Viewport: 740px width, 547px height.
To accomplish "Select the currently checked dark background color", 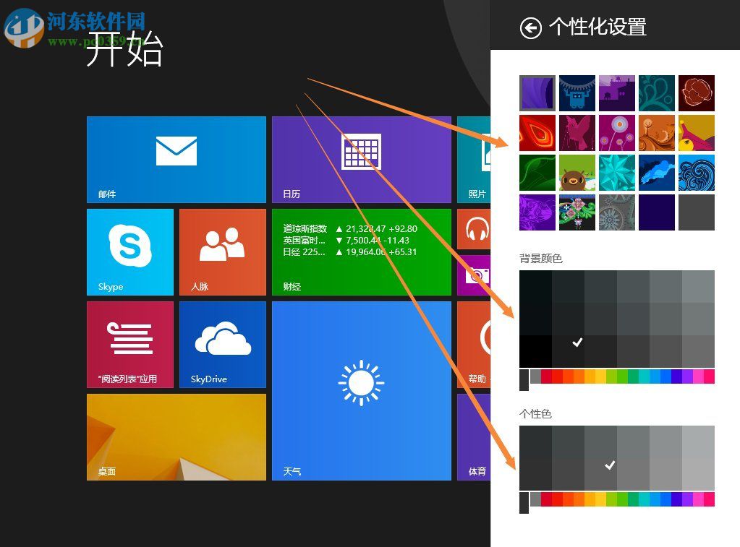I will (577, 343).
